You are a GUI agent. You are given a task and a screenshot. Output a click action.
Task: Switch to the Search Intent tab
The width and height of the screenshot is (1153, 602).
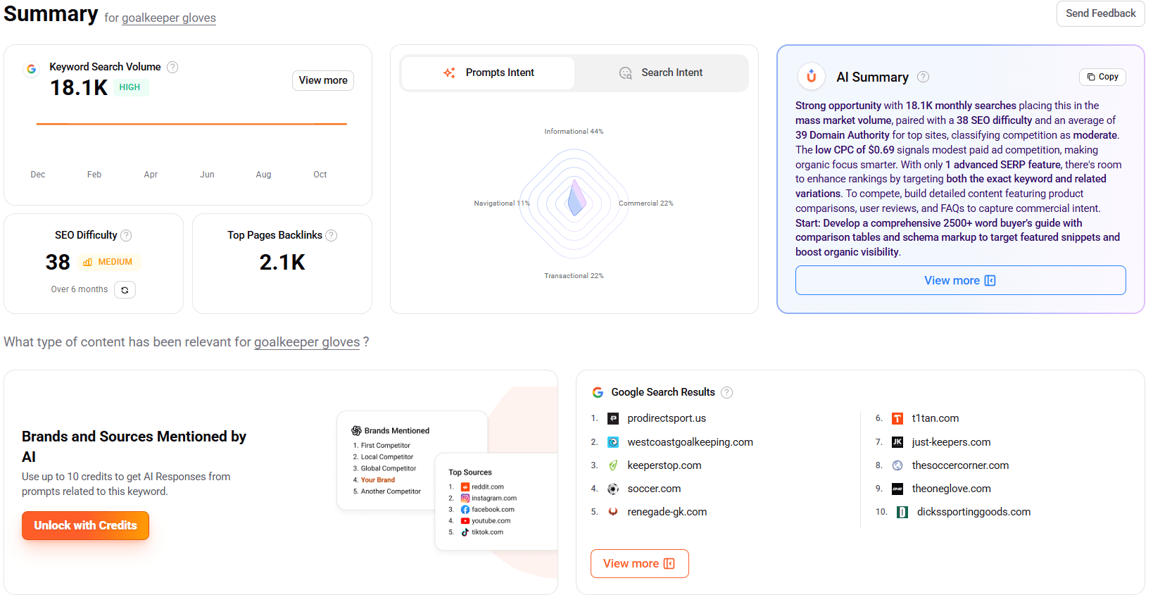[x=661, y=73]
